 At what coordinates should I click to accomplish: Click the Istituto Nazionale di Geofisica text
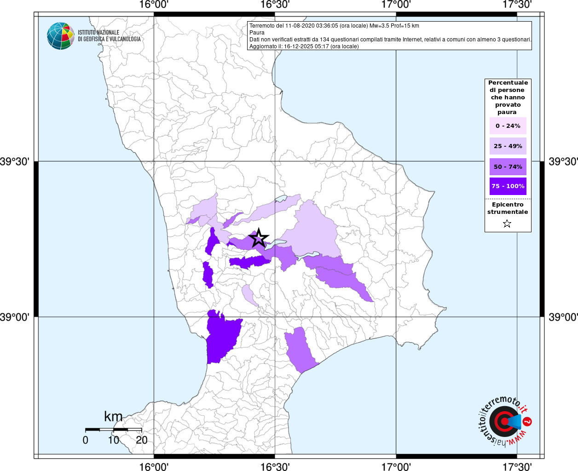pos(109,36)
